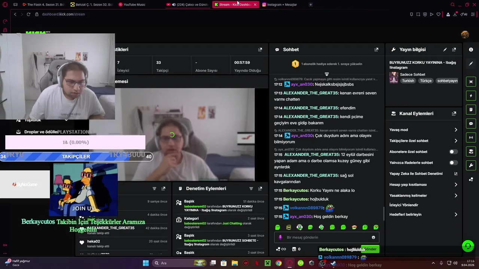Open Chrome from the taskbar
The width and height of the screenshot is (479, 269).
coord(278,263)
